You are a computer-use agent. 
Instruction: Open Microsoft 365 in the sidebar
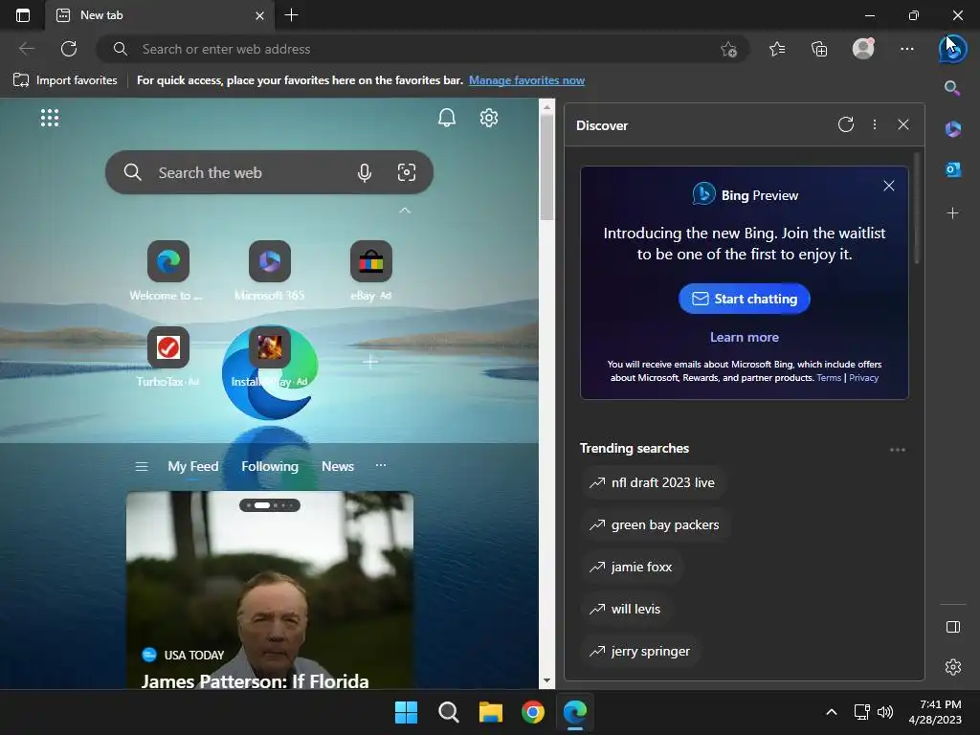pyautogui.click(x=952, y=129)
